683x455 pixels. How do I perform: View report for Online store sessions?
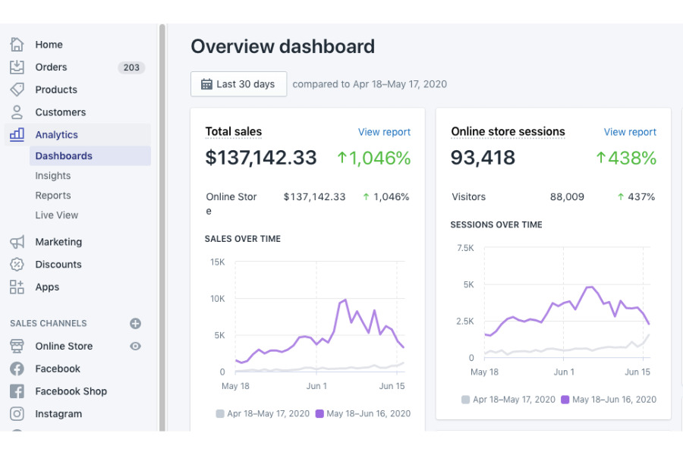(630, 132)
